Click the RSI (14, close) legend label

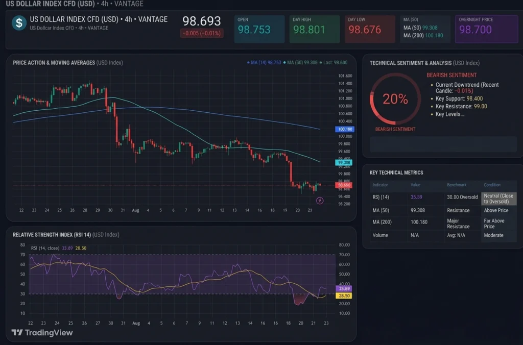[45, 248]
